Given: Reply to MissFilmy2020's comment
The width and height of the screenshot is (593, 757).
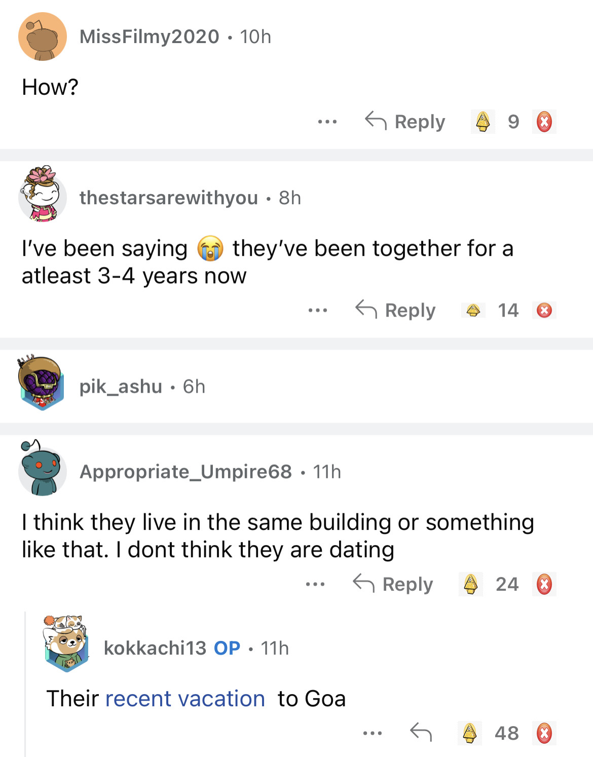Looking at the screenshot, I should coord(405,122).
